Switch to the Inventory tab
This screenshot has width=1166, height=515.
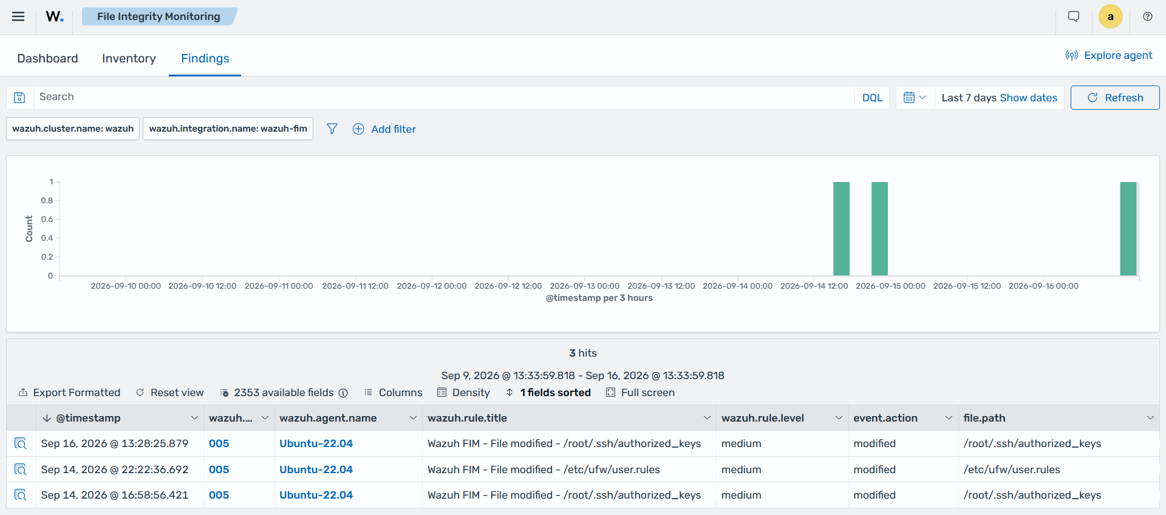pyautogui.click(x=129, y=58)
